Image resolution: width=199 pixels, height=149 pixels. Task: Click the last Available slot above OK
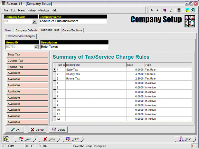click(x=27, y=122)
